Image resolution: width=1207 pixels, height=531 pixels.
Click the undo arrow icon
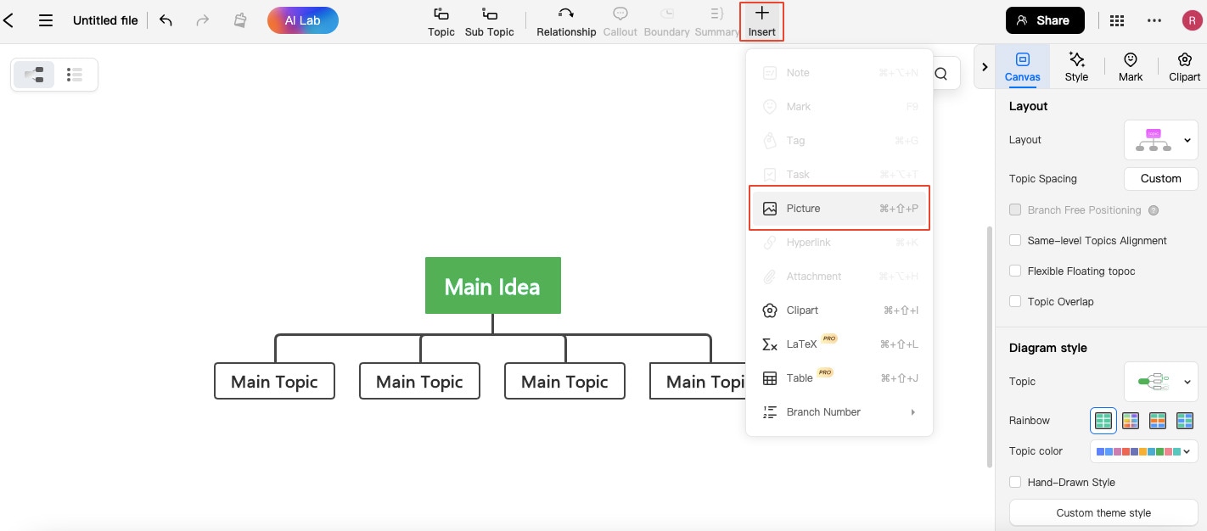tap(166, 20)
